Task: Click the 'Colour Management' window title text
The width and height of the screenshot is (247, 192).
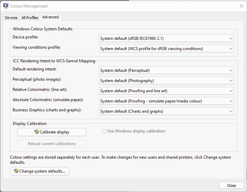Action: pyautogui.click(x=29, y=6)
